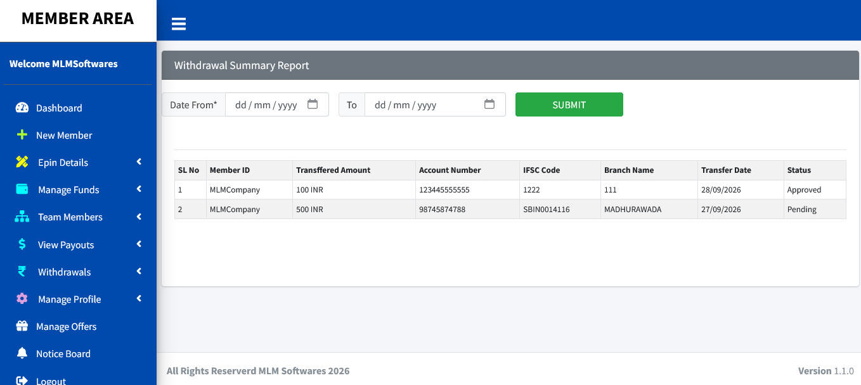This screenshot has width=861, height=385.
Task: Click the Pending status cell
Action: [x=815, y=210]
